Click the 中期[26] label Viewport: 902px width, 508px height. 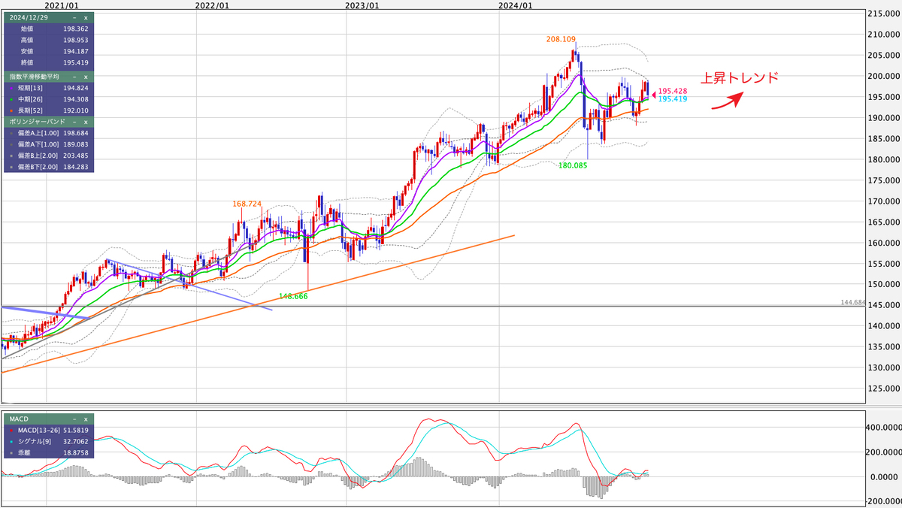30,99
